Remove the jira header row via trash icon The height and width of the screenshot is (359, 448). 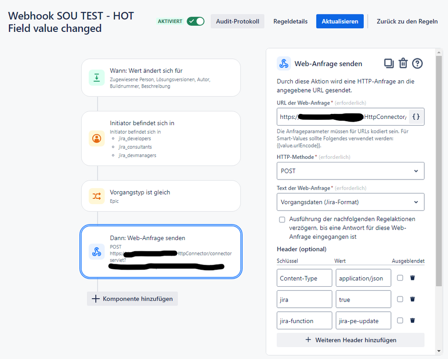point(413,299)
